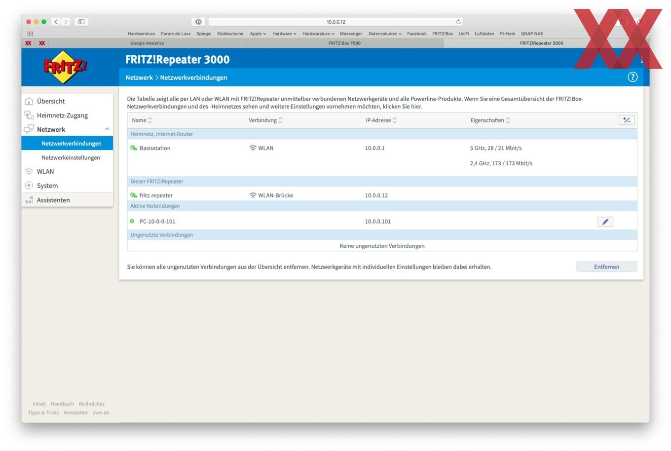The height and width of the screenshot is (451, 671).
Task: Sort table by IP-Adresse column
Action: click(381, 120)
